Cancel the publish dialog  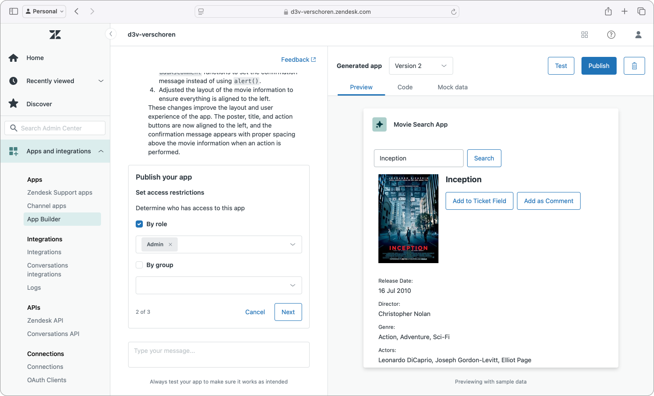click(255, 312)
